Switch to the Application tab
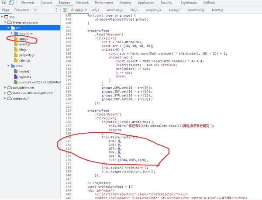The image size is (262, 200). [146, 3]
